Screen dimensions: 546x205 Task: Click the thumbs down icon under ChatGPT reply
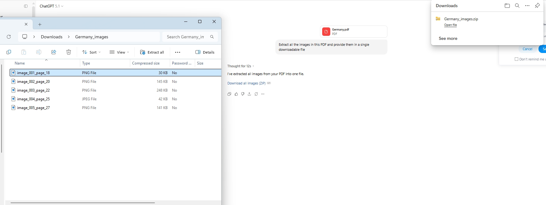click(x=243, y=94)
